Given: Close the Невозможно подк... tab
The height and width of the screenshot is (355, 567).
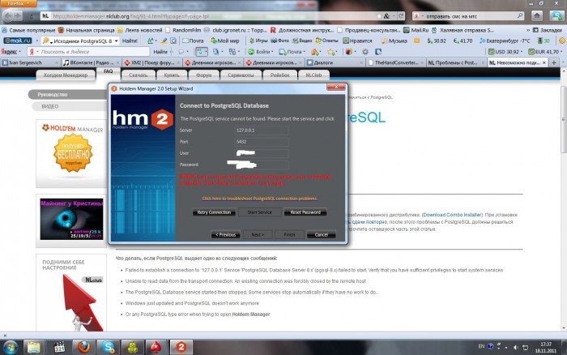Looking at the screenshot, I should 544,62.
